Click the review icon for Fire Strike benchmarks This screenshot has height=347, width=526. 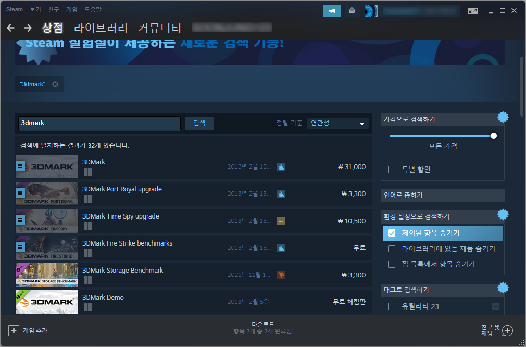pos(281,248)
